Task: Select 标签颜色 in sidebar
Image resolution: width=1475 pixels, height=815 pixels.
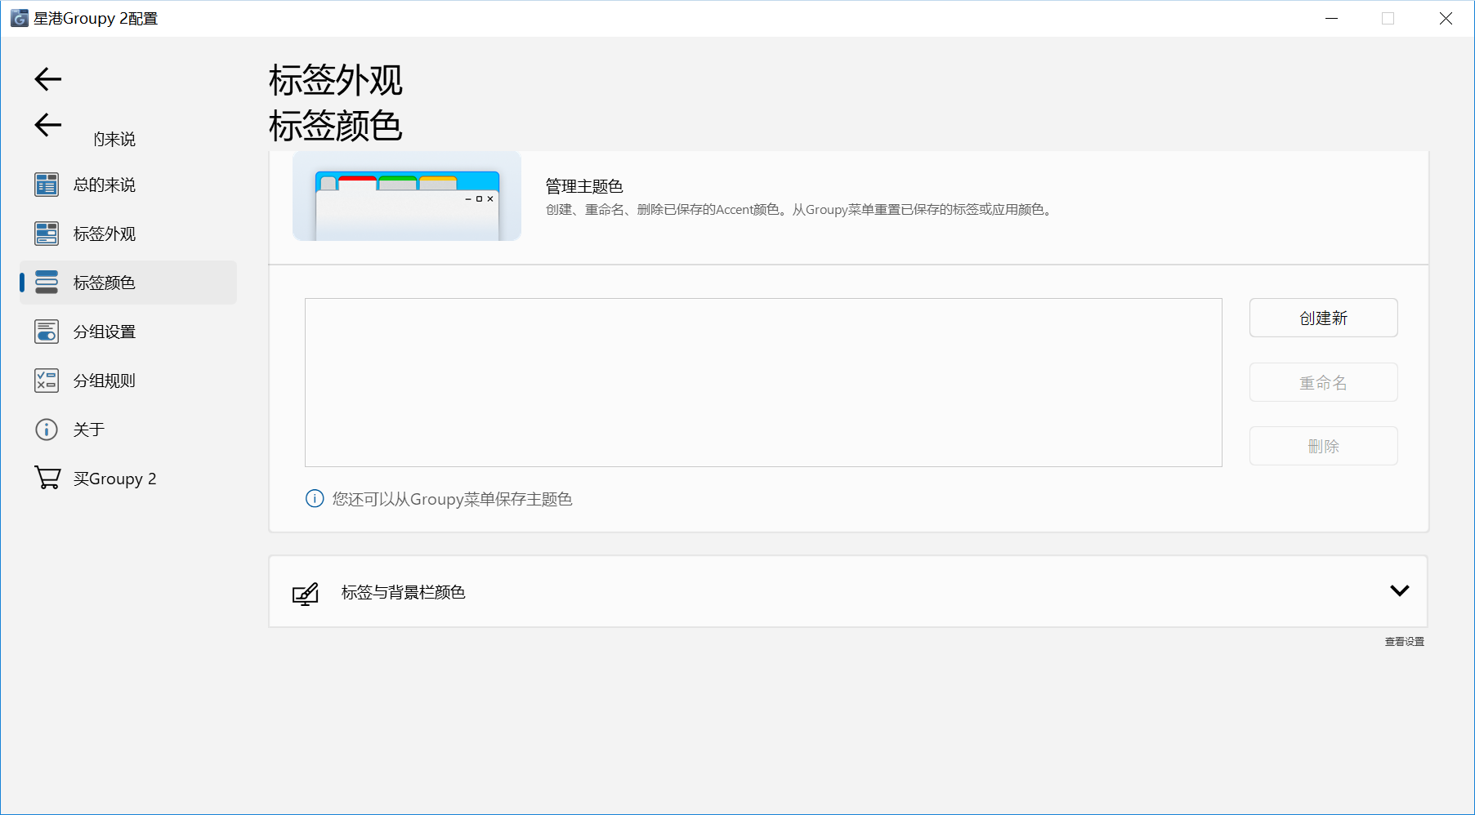Action: pyautogui.click(x=128, y=283)
